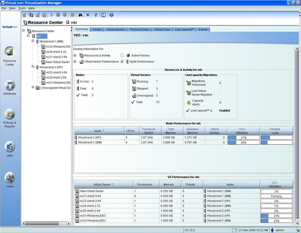Click the Summary tab
This screenshot has width=301, height=233.
(x=82, y=29)
